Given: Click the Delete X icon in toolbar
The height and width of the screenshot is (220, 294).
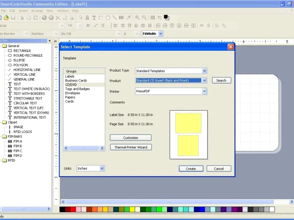Looking at the screenshot, I should pyautogui.click(x=58, y=18).
